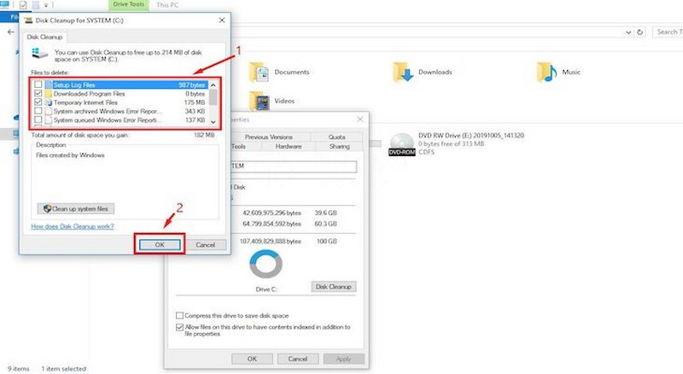The width and height of the screenshot is (683, 374).
Task: Check System archived Windows Error Reporting checkbox
Action: pos(38,111)
